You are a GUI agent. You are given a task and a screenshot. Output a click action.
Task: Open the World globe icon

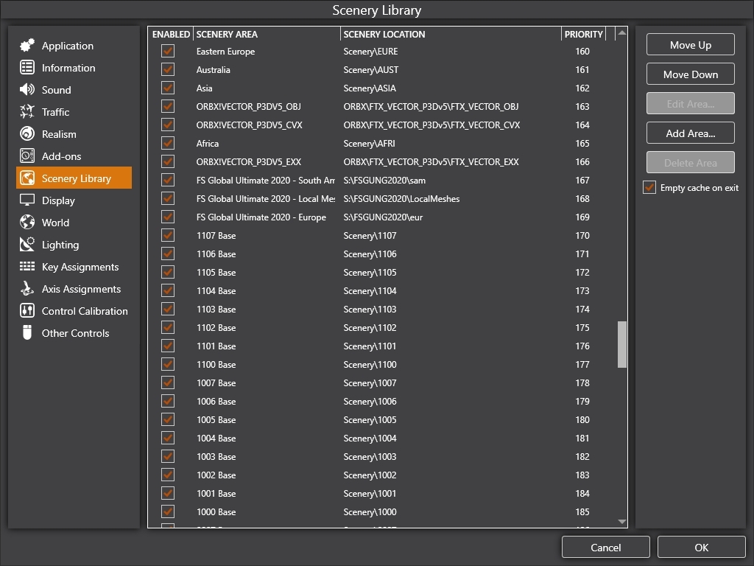click(27, 223)
